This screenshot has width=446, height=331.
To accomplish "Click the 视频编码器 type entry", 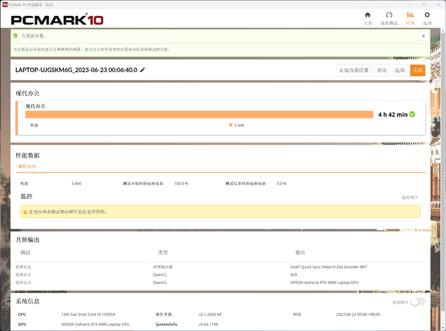I will click(162, 267).
